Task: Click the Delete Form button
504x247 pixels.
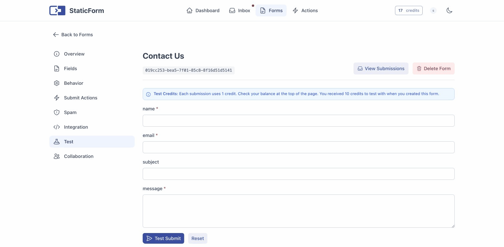Action: pos(433,68)
